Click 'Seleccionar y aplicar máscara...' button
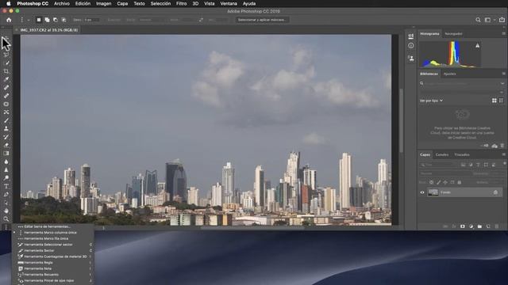The width and height of the screenshot is (508, 285). (262, 20)
